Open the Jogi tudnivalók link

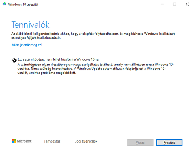[86, 141]
